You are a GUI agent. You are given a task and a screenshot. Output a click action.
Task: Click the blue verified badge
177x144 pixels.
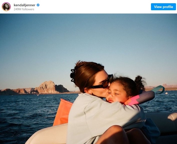(38, 5)
